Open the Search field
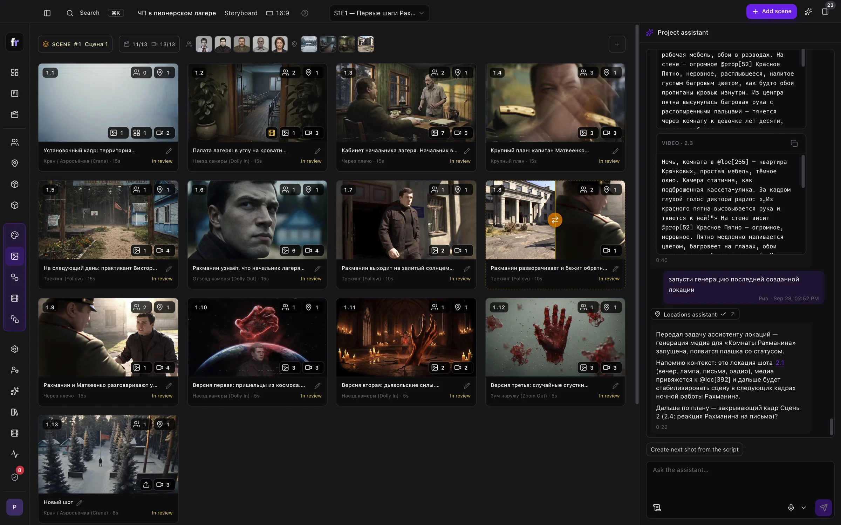The image size is (841, 525). (x=95, y=13)
